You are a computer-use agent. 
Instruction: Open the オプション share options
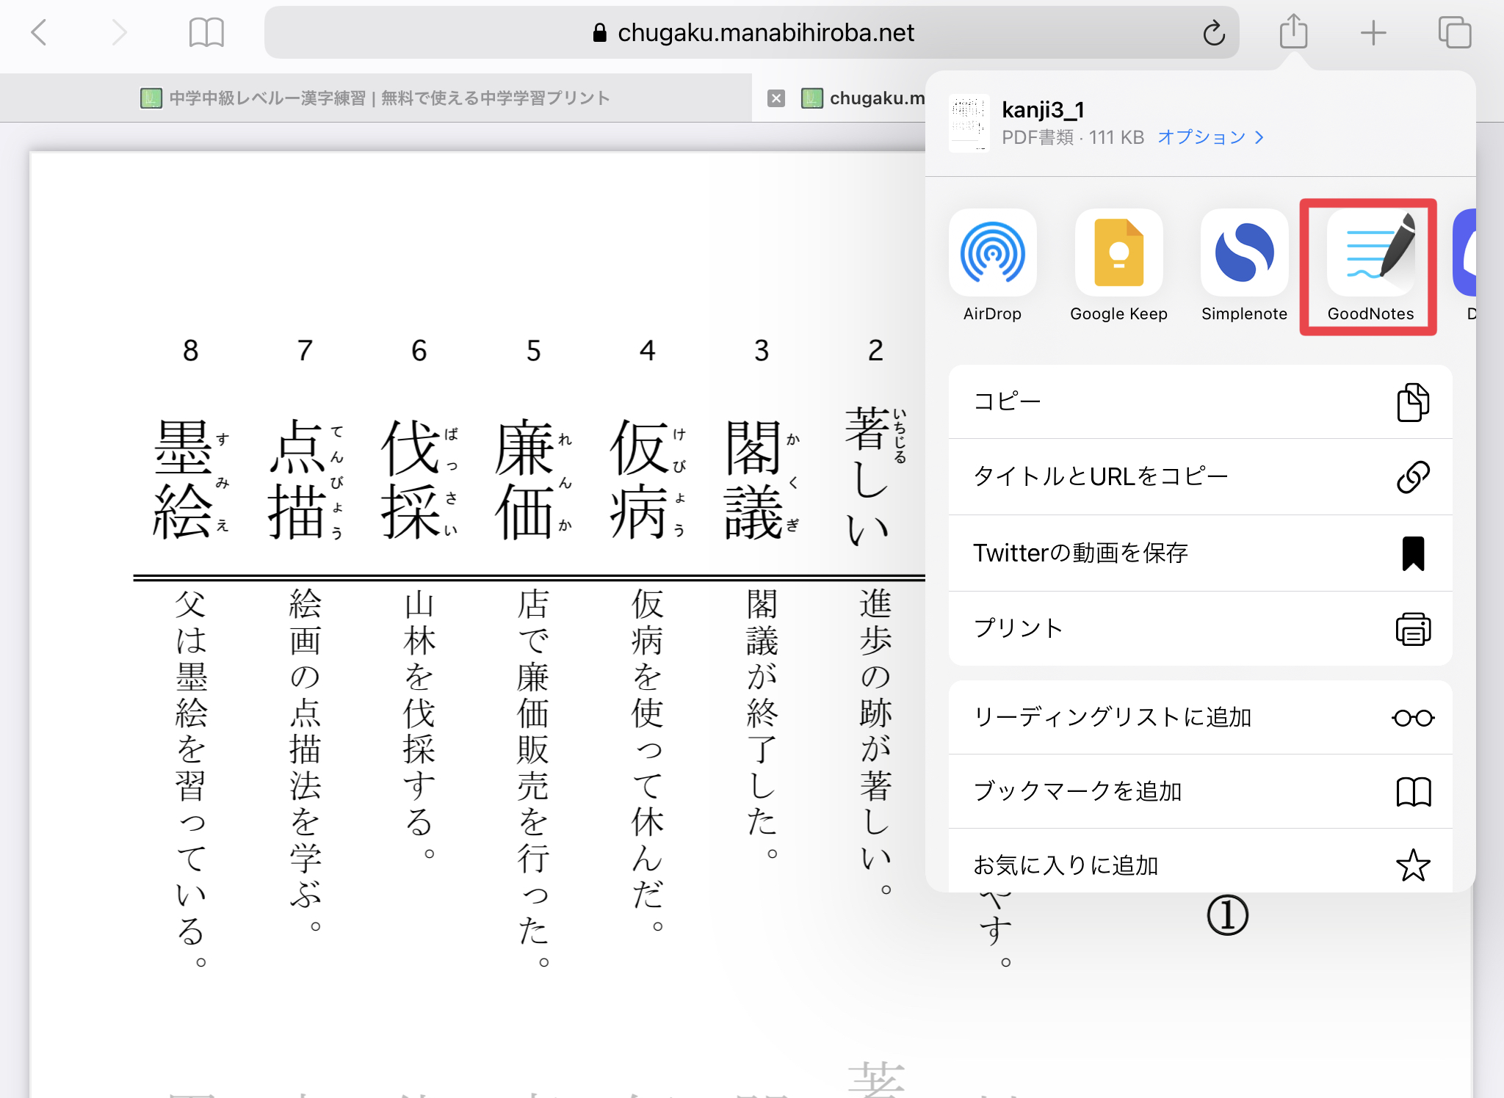[1210, 137]
